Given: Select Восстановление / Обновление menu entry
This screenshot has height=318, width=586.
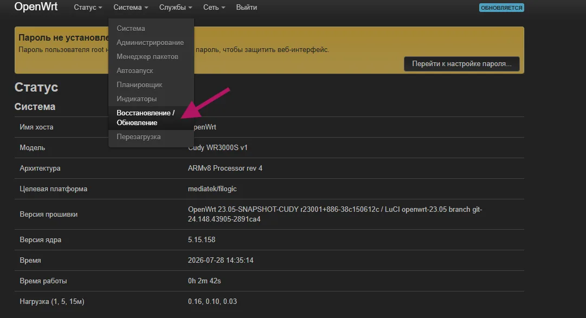Looking at the screenshot, I should (151, 118).
